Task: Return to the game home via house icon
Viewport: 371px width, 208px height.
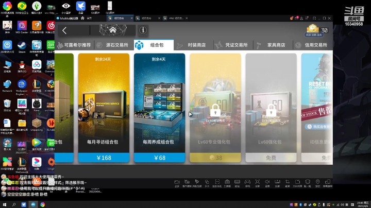Action: [x=113, y=30]
